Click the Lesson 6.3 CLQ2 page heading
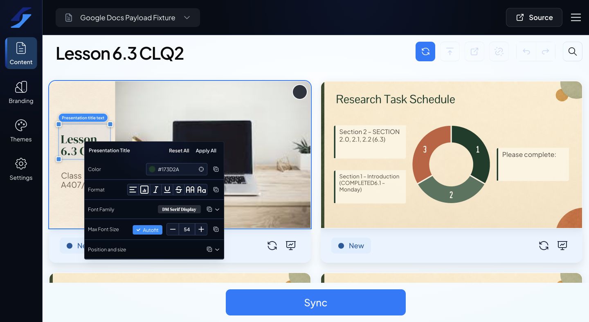This screenshot has height=322, width=589. point(120,53)
